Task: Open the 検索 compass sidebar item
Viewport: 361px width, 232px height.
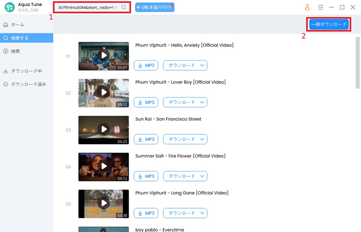Action: (x=27, y=51)
